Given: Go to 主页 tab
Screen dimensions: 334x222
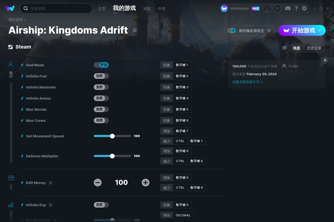Looking at the screenshot, I should pos(102,9).
